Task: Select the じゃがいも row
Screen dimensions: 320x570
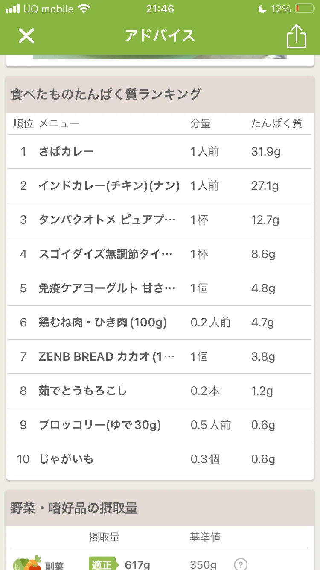Action: click(x=160, y=459)
